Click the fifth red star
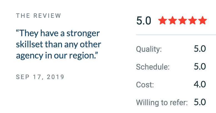Screen dimensions: 216x113 [202, 20]
